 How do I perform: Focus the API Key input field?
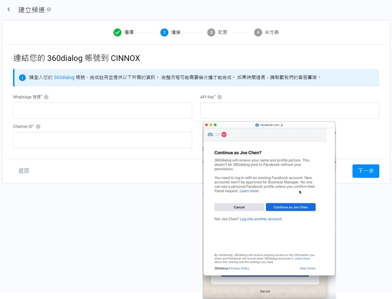click(x=290, y=110)
